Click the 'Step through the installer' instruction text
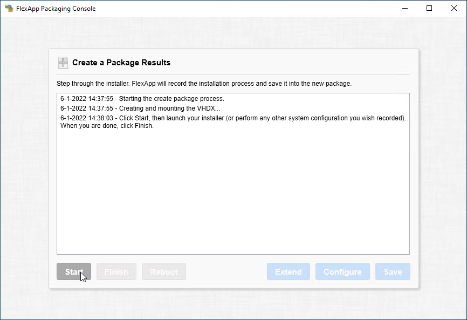The height and width of the screenshot is (320, 467). tap(204, 84)
